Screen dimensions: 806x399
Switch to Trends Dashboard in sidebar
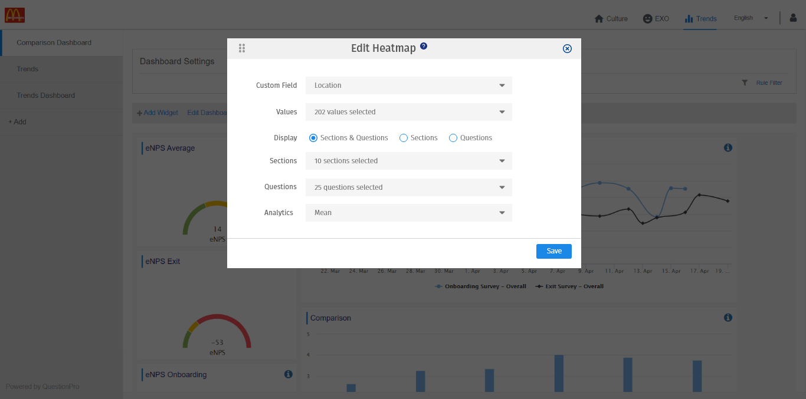pos(45,95)
